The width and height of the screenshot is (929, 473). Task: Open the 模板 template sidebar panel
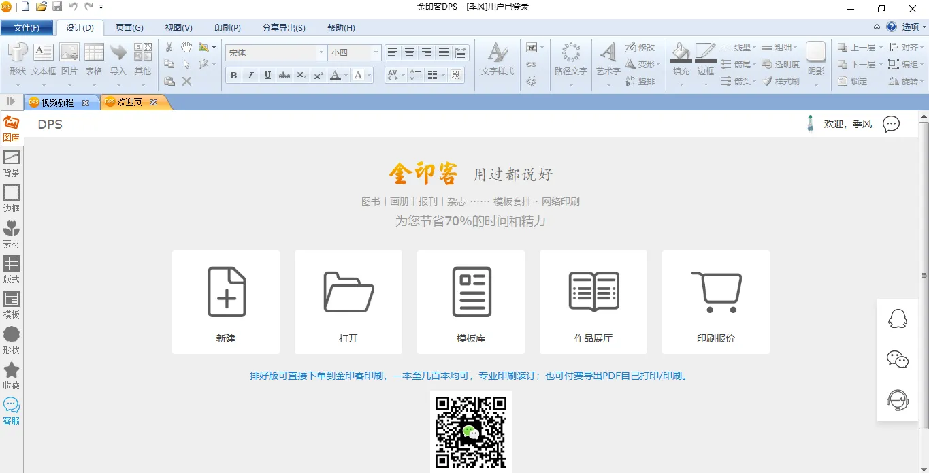(x=12, y=305)
